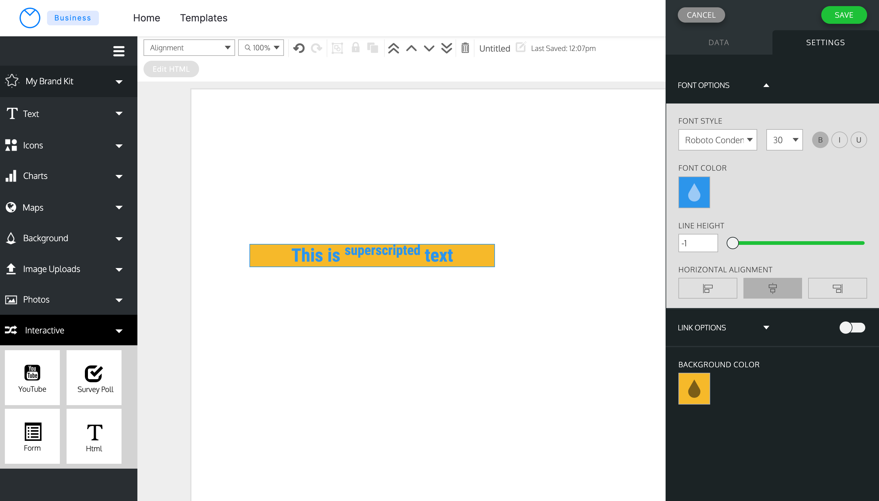The height and width of the screenshot is (501, 879).
Task: Switch to the DATA tab
Action: tap(718, 42)
